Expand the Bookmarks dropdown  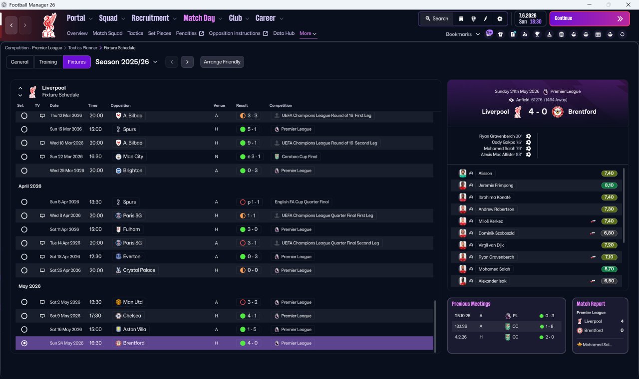(x=463, y=34)
